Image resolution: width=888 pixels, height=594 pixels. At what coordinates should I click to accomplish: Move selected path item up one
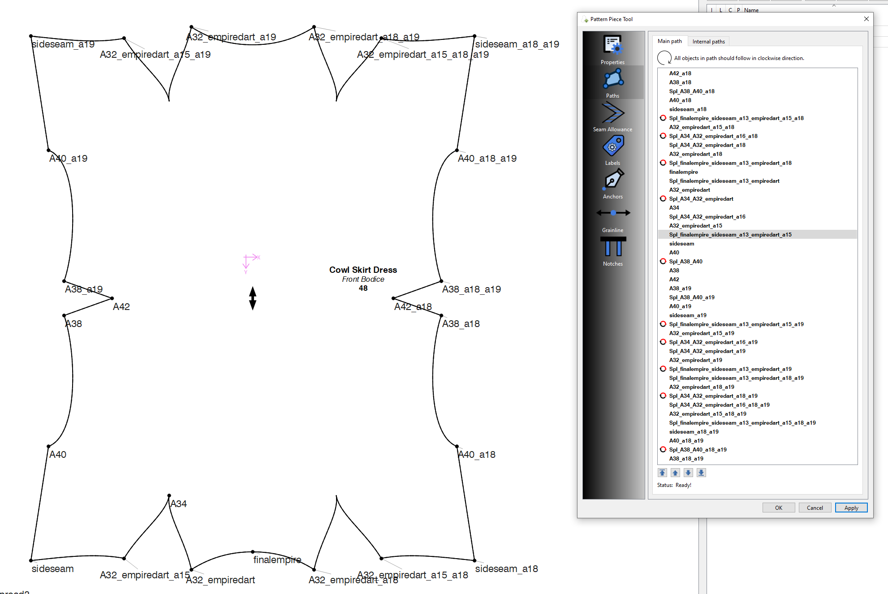click(675, 473)
